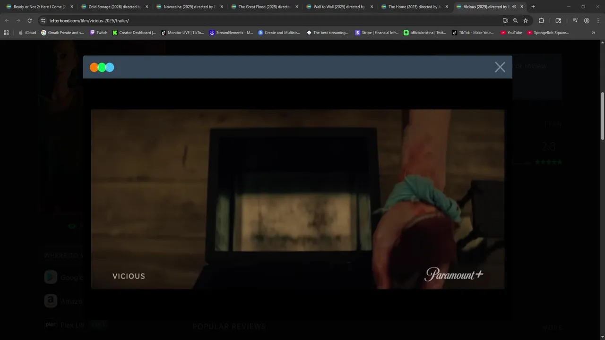Open the apps grid in bookmarks bar
The height and width of the screenshot is (340, 605).
[6, 33]
